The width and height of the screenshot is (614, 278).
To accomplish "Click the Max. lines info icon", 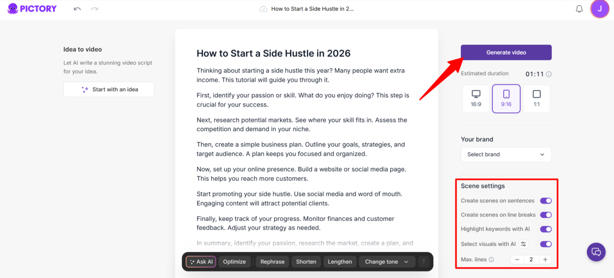I will pos(491,260).
